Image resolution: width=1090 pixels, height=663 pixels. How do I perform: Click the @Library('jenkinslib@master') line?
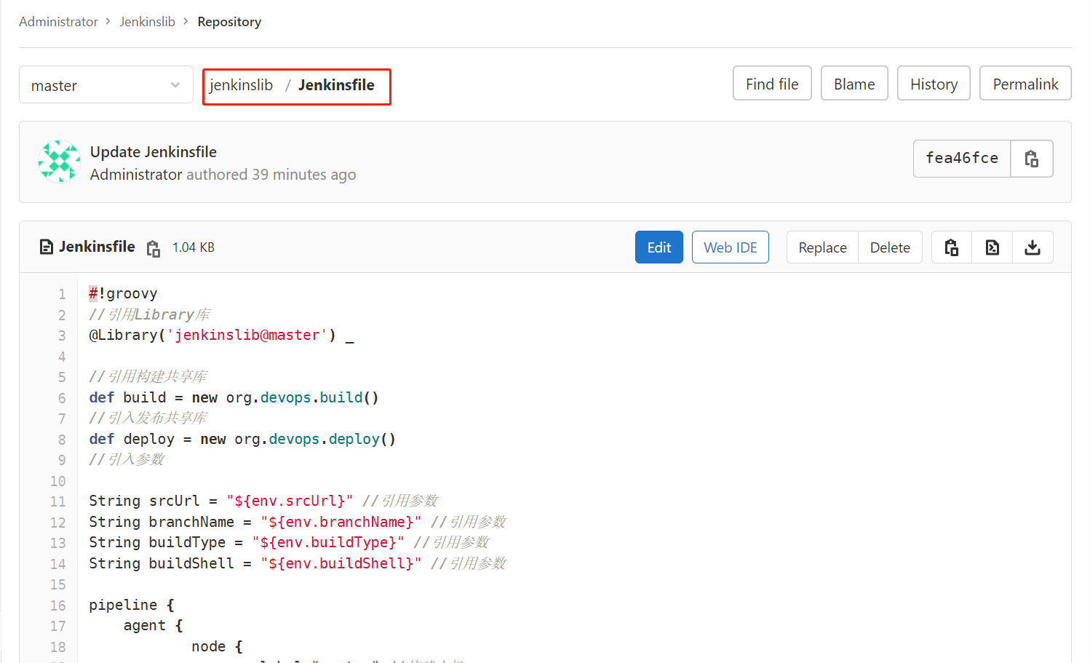tap(221, 335)
